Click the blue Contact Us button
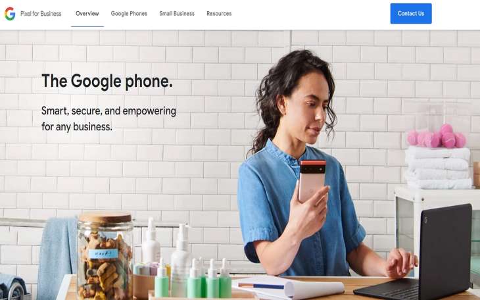Viewport: 480px width, 300px height. click(x=411, y=13)
